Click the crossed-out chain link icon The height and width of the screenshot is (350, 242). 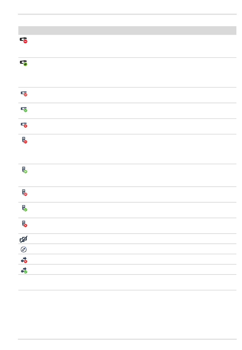pos(23,239)
